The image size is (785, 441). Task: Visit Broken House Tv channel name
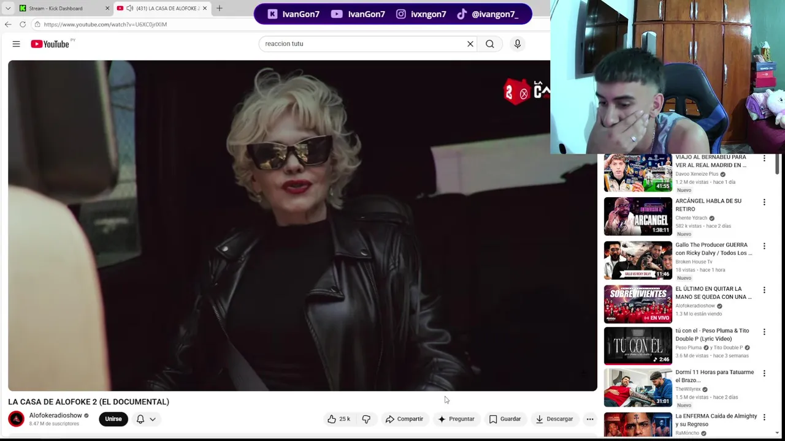coord(694,262)
